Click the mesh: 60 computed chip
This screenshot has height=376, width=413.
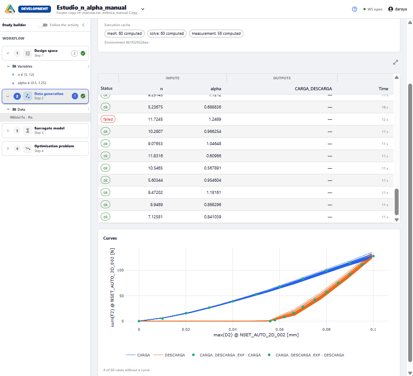pos(124,34)
